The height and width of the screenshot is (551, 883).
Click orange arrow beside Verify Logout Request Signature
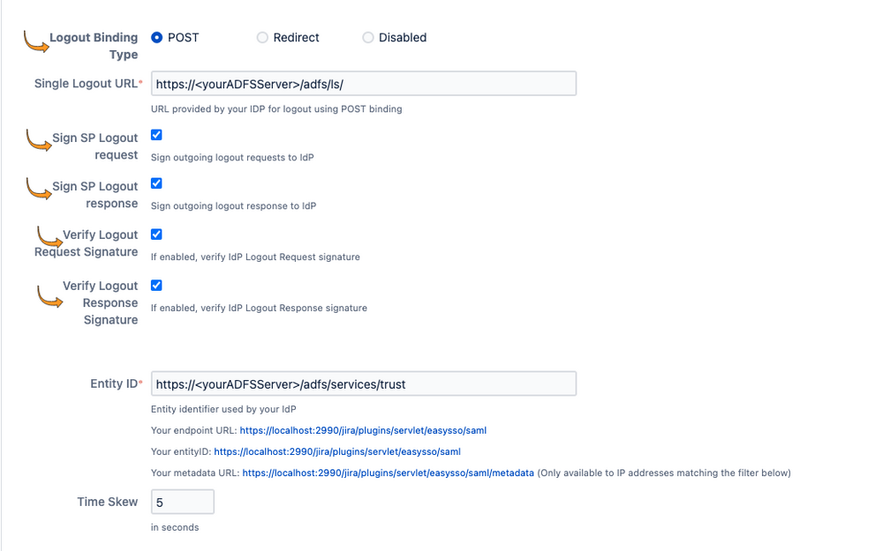(49, 237)
